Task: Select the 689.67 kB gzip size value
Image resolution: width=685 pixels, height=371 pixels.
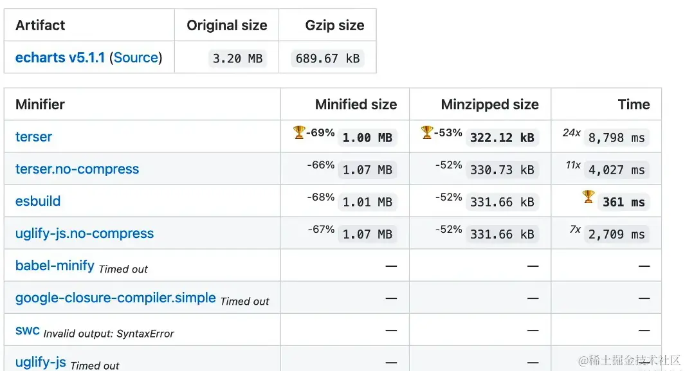Action: pos(327,59)
